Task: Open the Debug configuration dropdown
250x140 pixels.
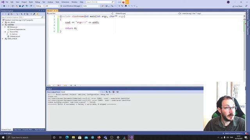Action: tap(40, 6)
